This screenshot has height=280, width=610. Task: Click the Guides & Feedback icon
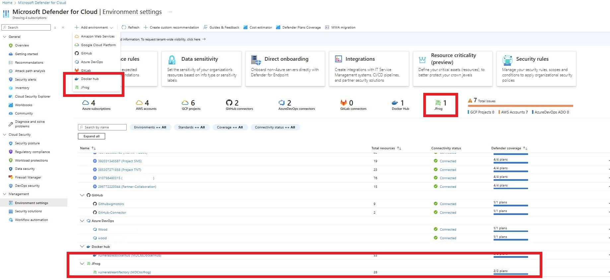click(x=206, y=28)
